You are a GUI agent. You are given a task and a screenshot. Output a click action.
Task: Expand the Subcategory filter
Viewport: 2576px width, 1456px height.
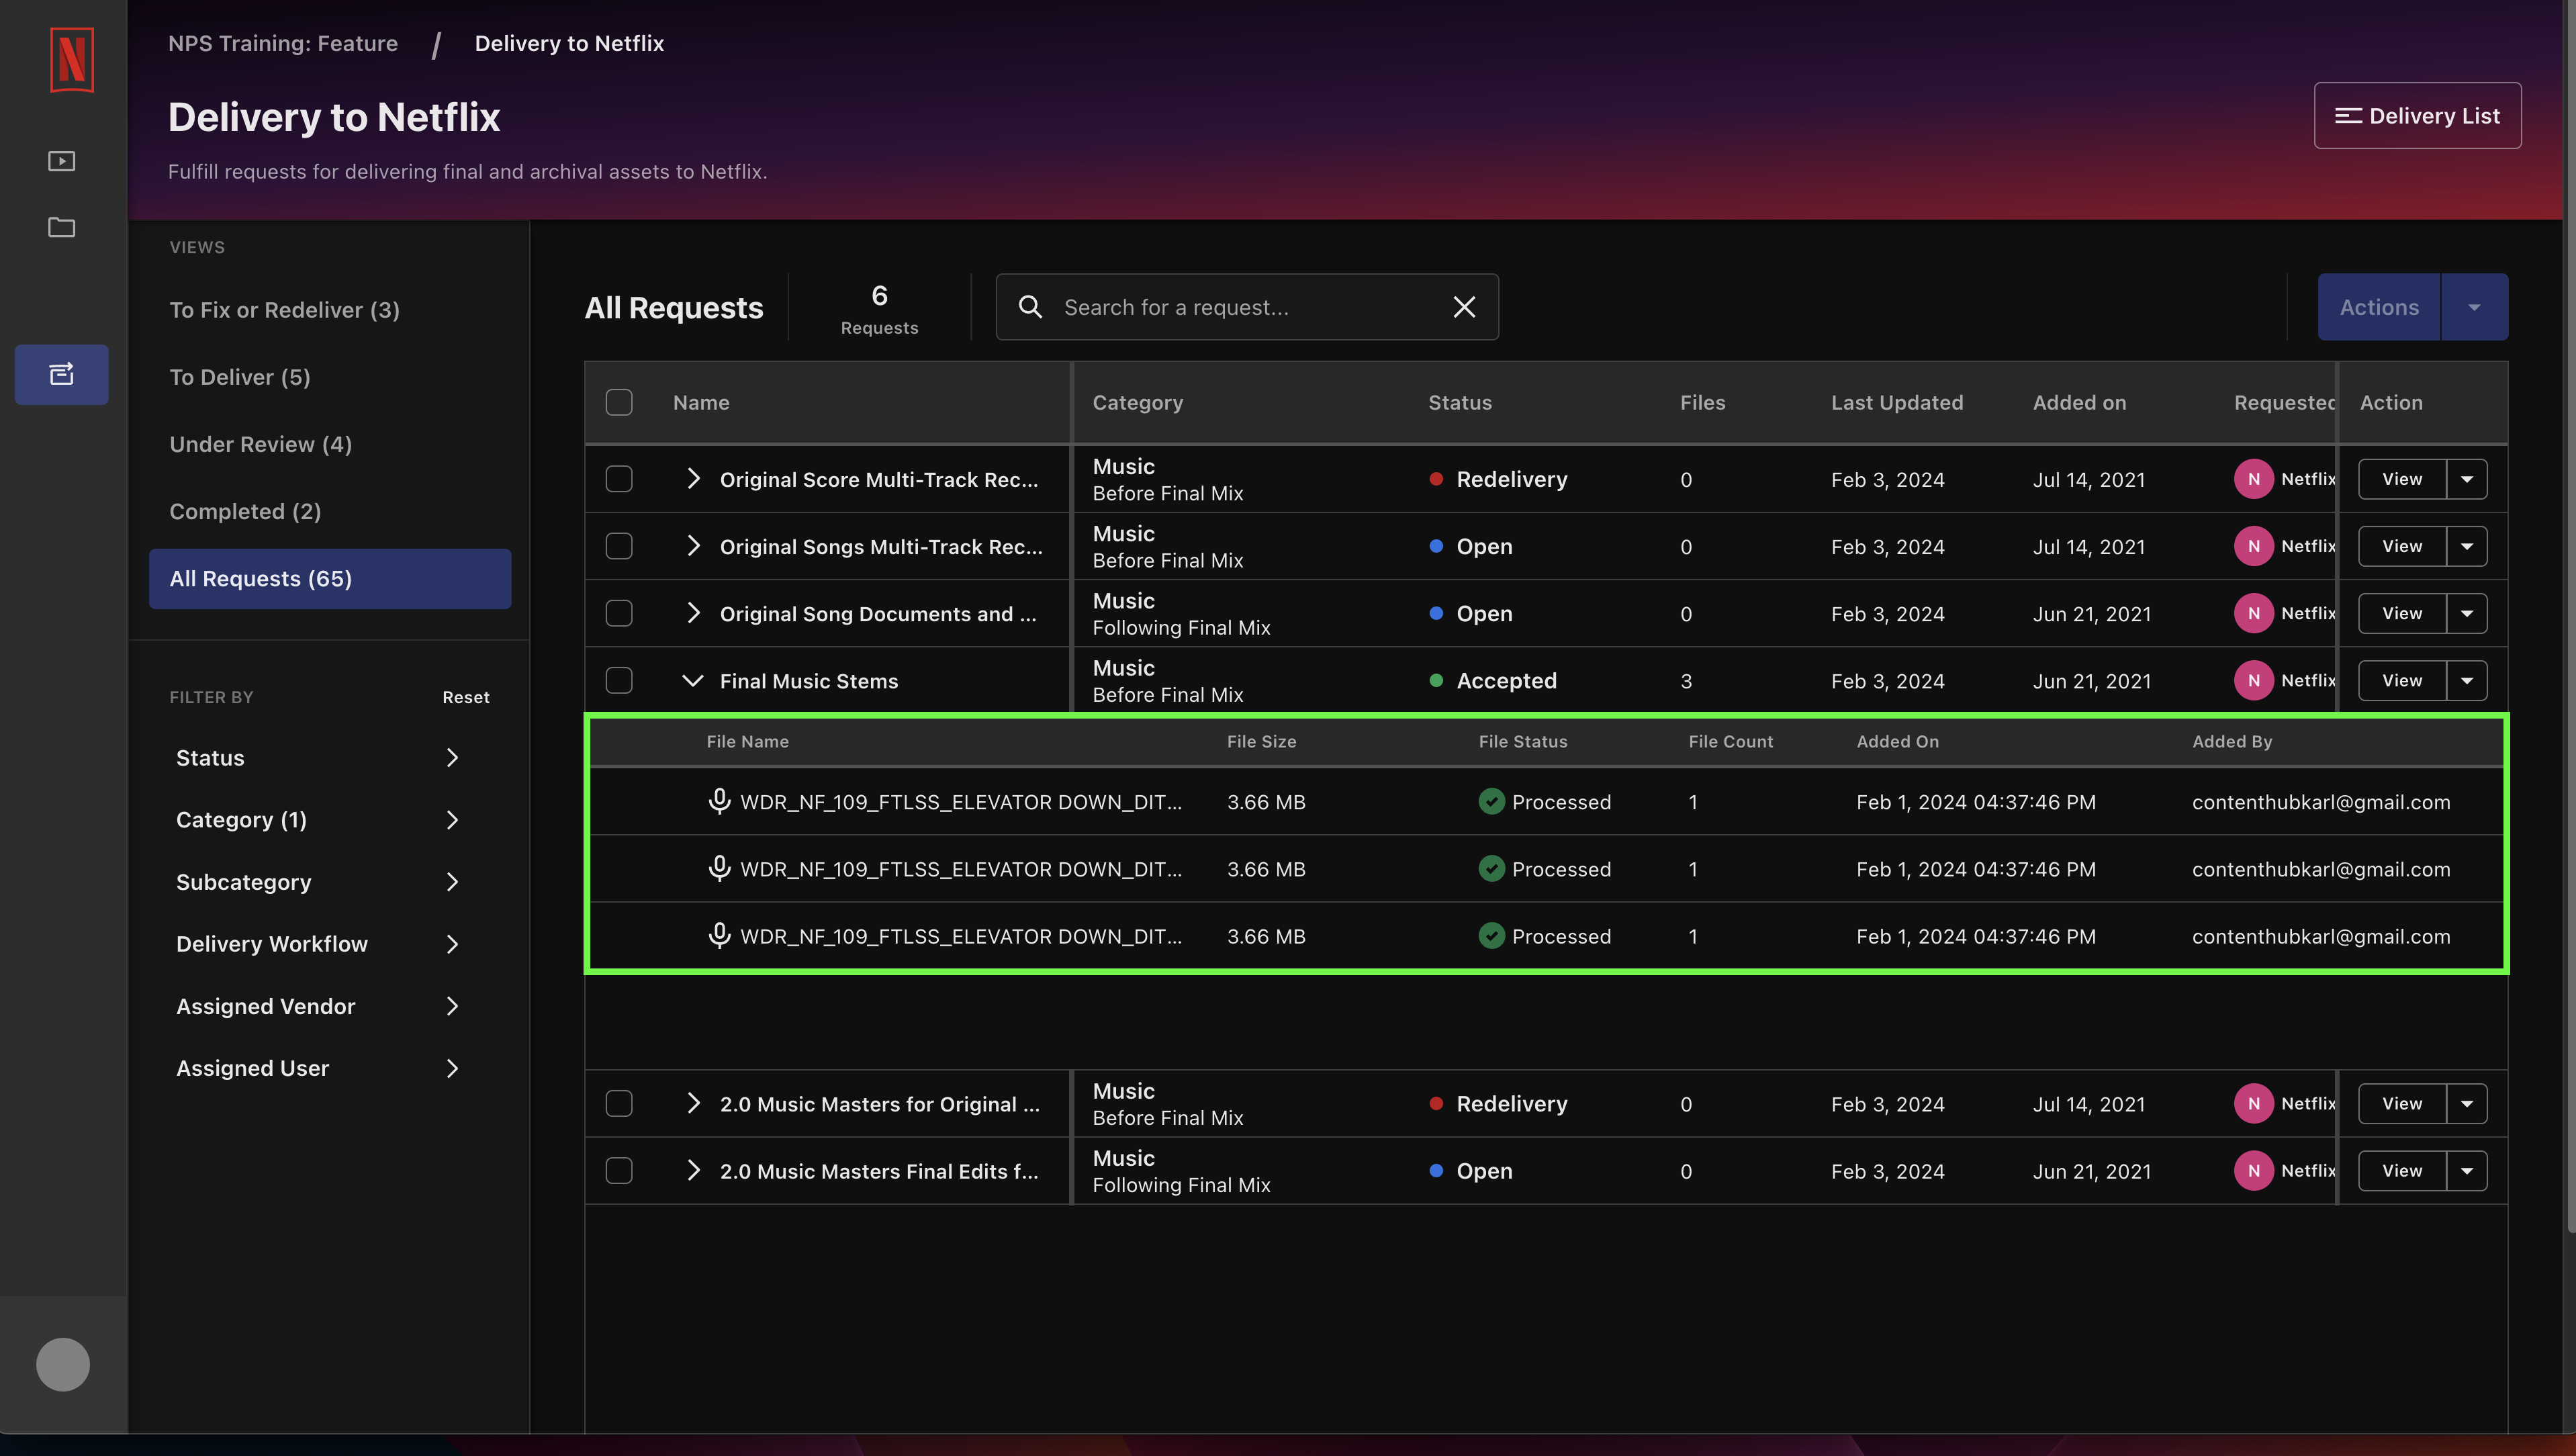click(318, 882)
